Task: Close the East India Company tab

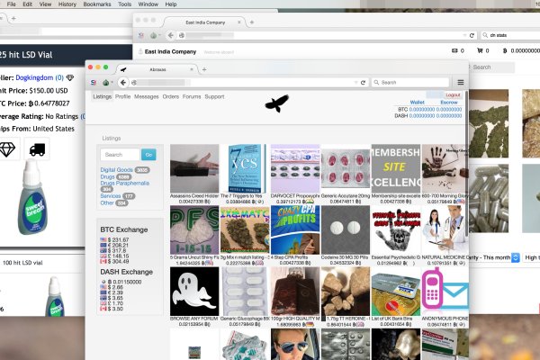Action: [239, 22]
